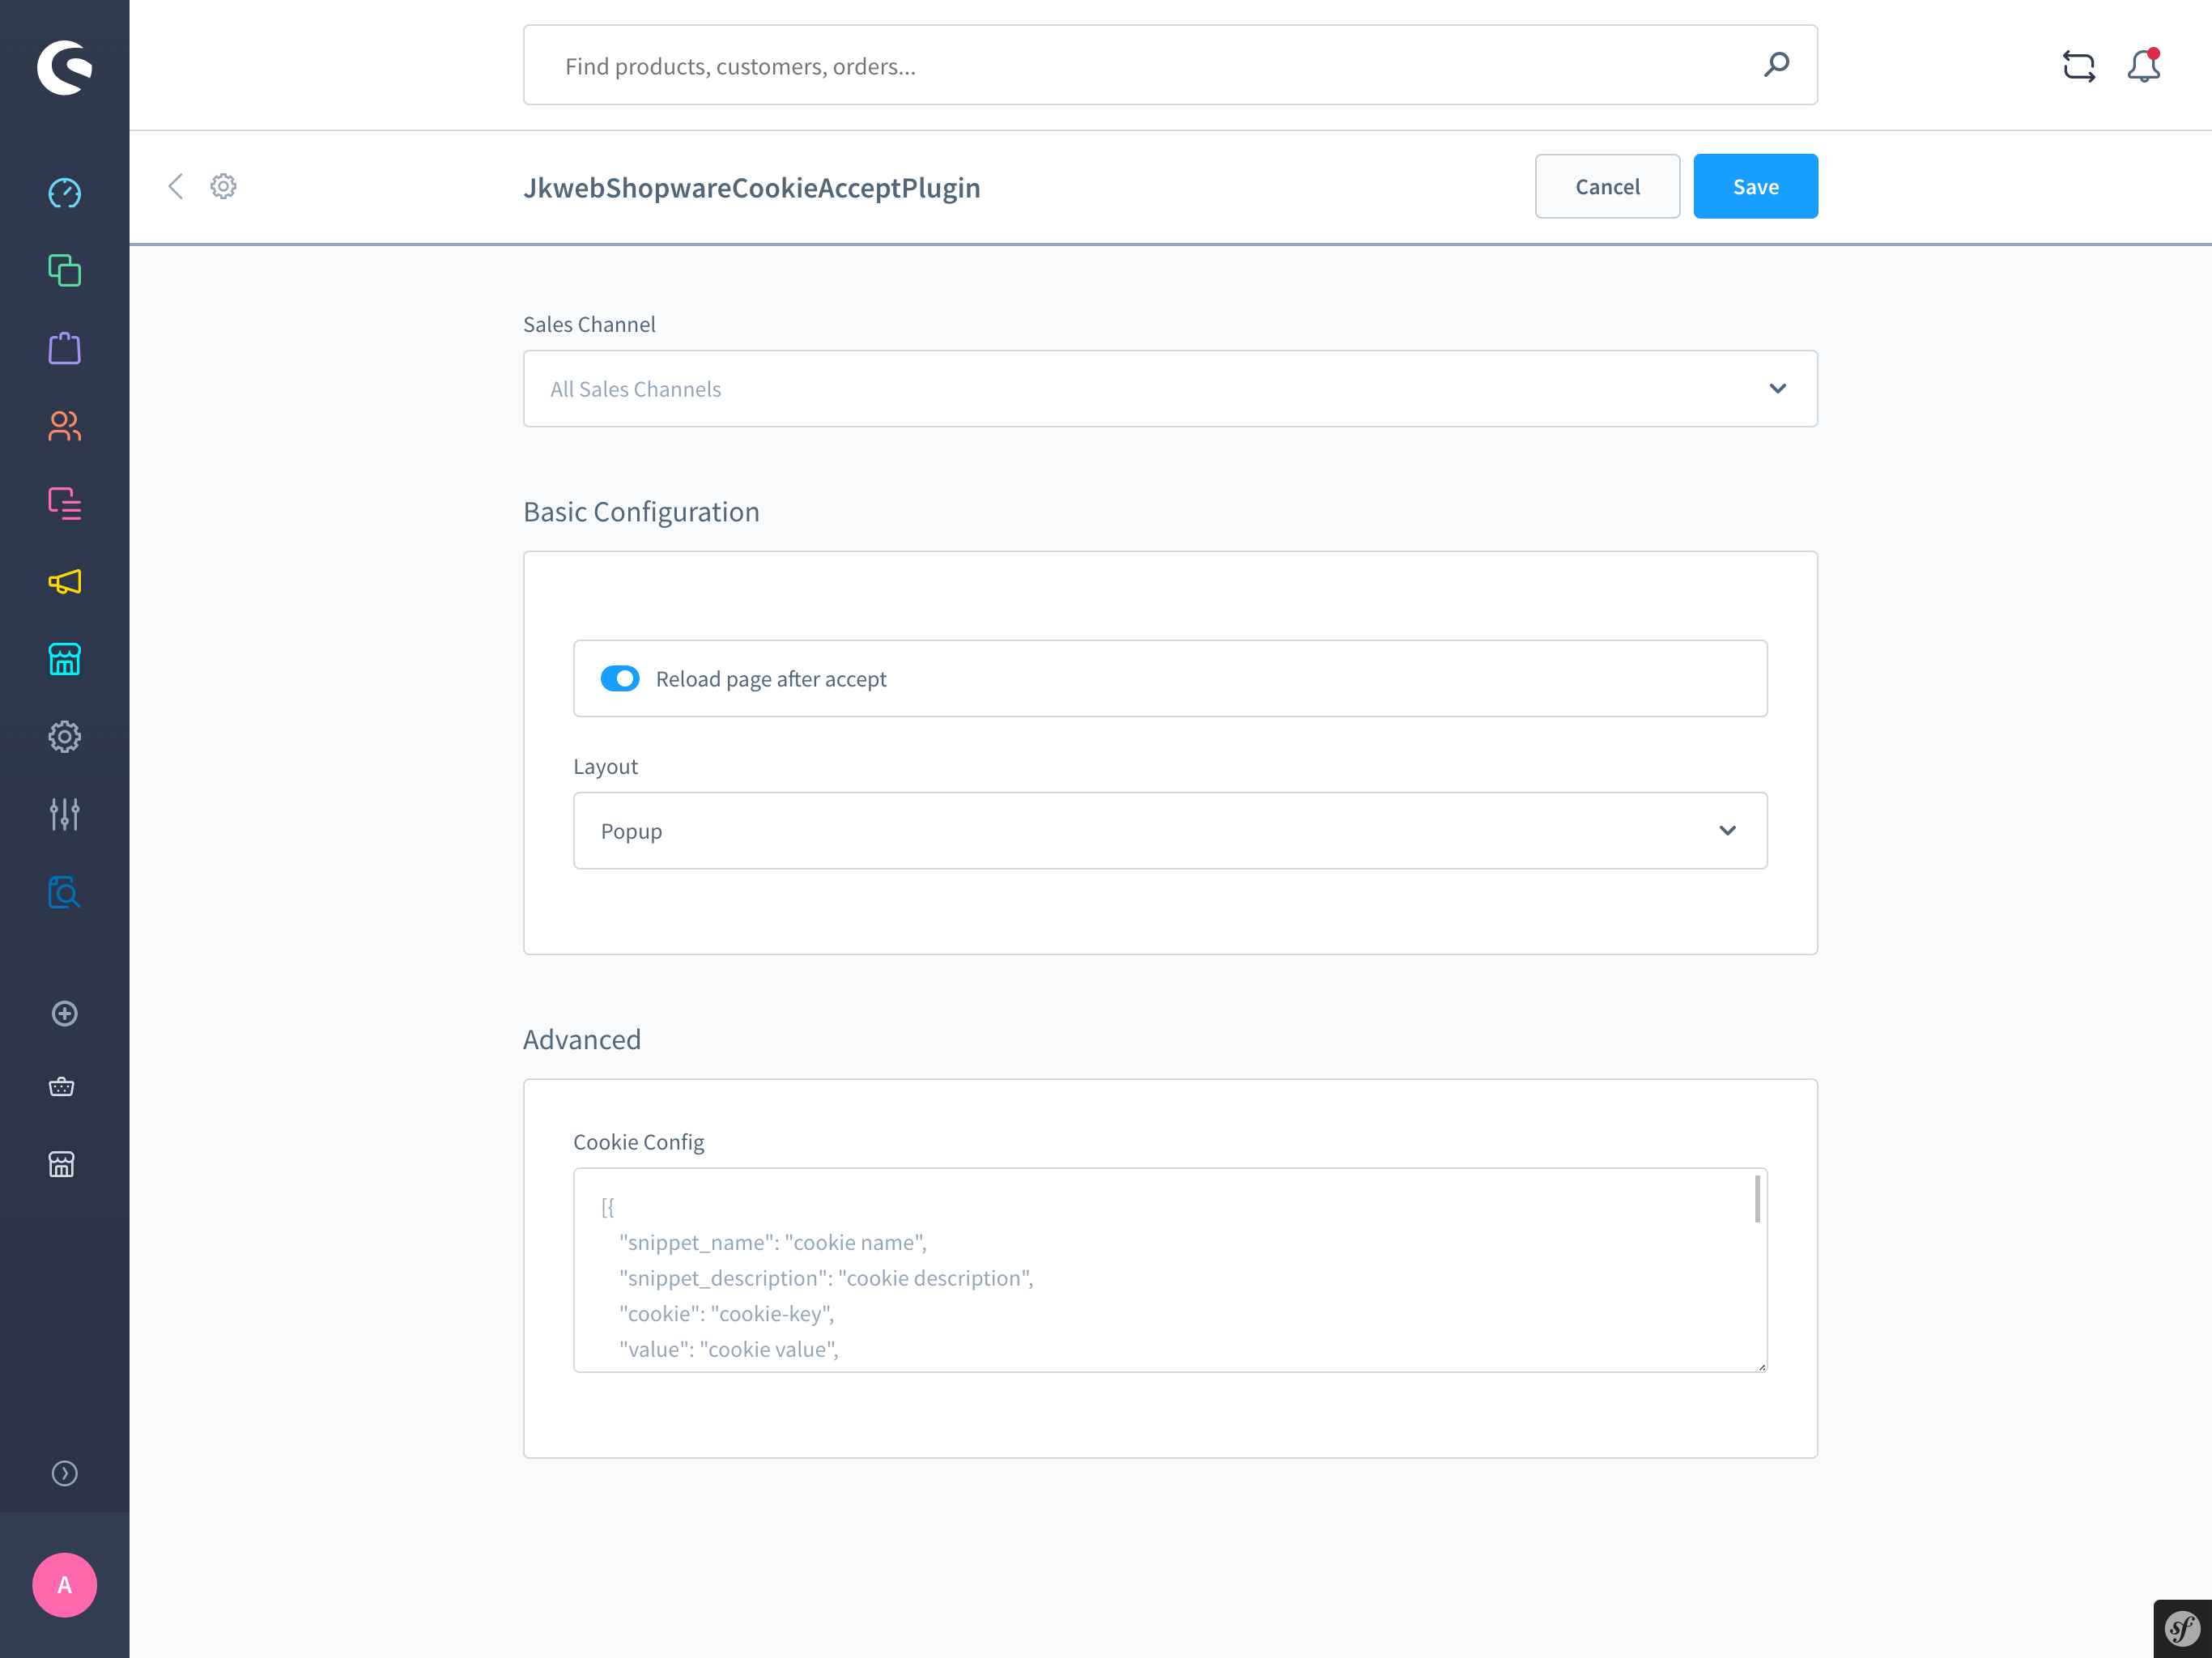The height and width of the screenshot is (1658, 2212).
Task: Click the Cancel button
Action: [x=1607, y=186]
